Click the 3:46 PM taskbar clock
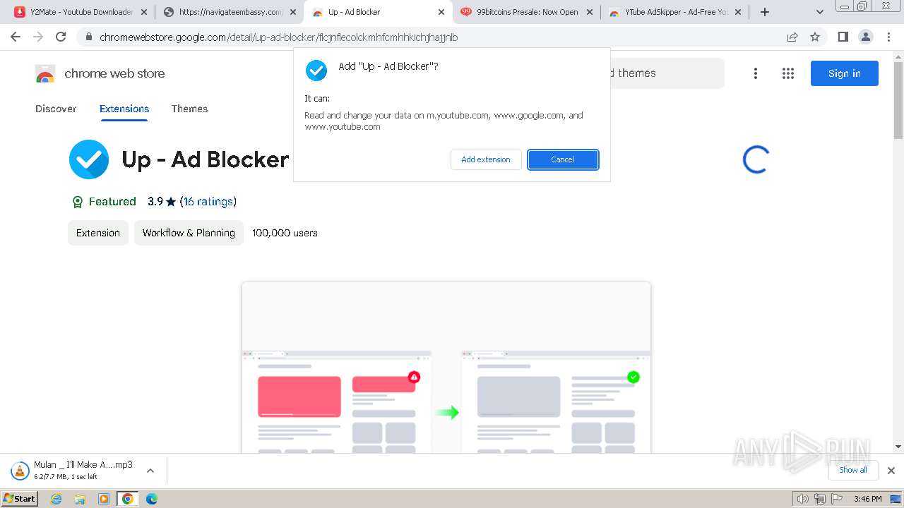This screenshot has width=904, height=508. [x=868, y=499]
